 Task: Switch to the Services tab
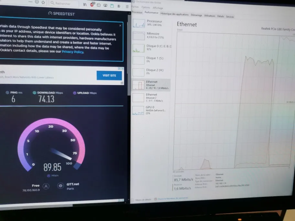tap(230, 17)
